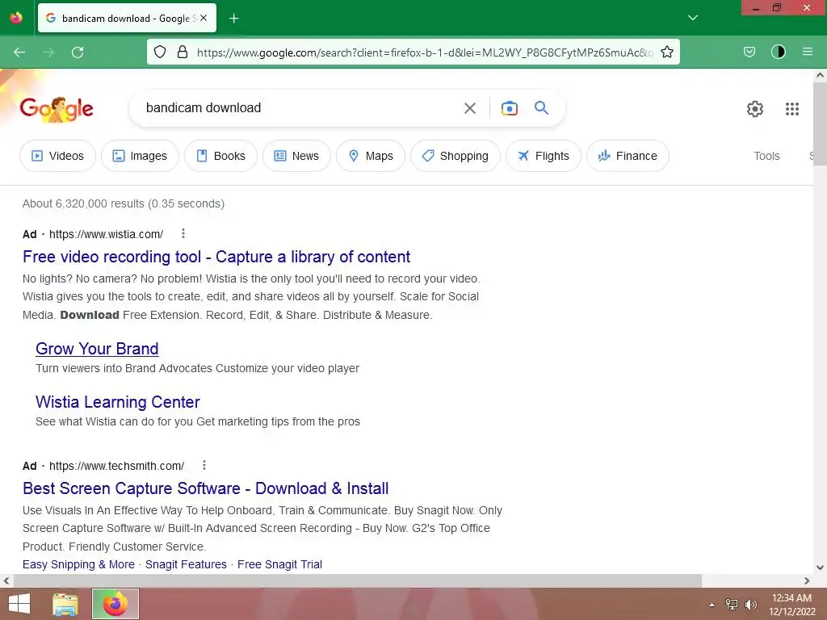Close the bandicam download Google tab
The height and width of the screenshot is (620, 827).
(204, 18)
